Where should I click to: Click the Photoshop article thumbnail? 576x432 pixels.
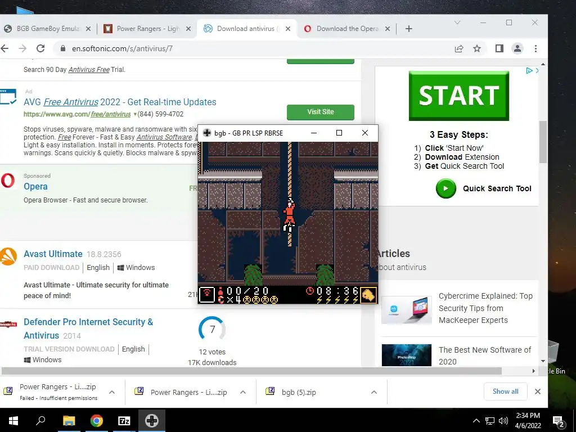[x=406, y=355]
